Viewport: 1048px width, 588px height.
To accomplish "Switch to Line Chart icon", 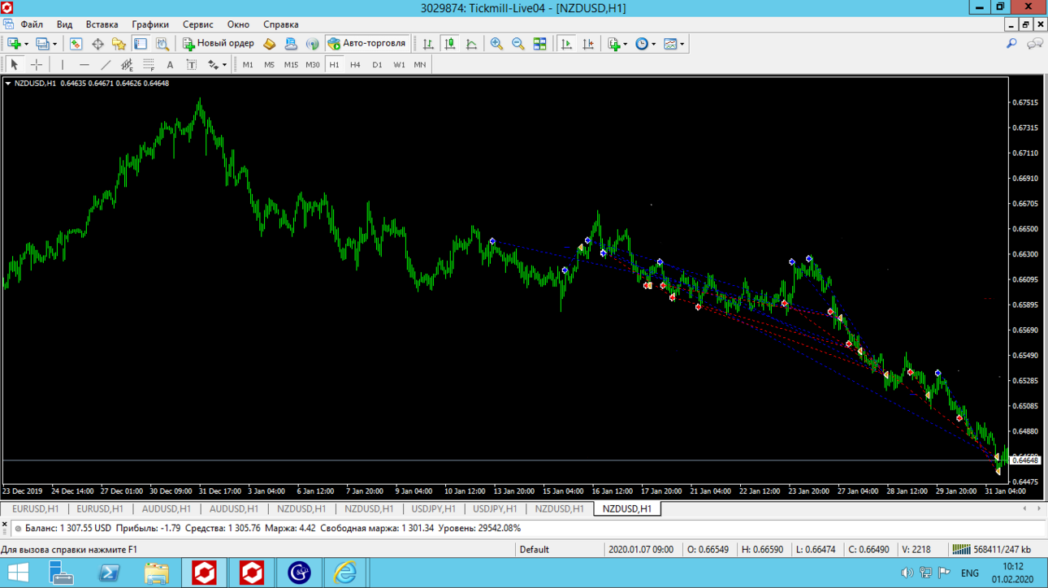I will click(x=471, y=44).
